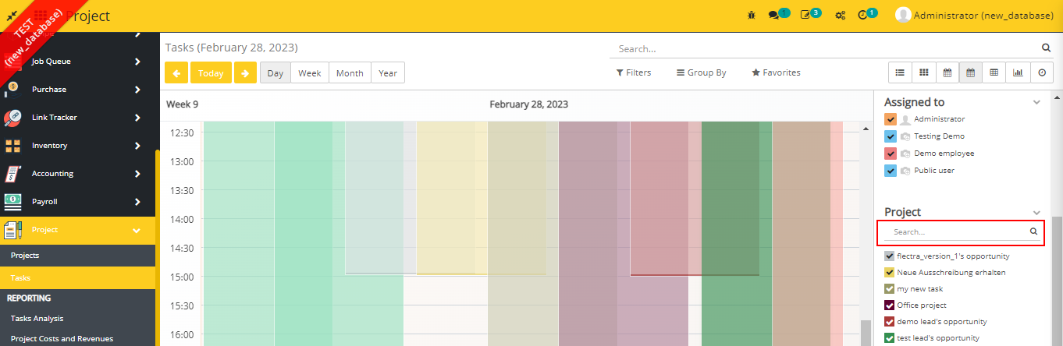Click the Inventory boxes sidebar icon
Viewport: 1063px width, 346px height.
click(x=12, y=146)
